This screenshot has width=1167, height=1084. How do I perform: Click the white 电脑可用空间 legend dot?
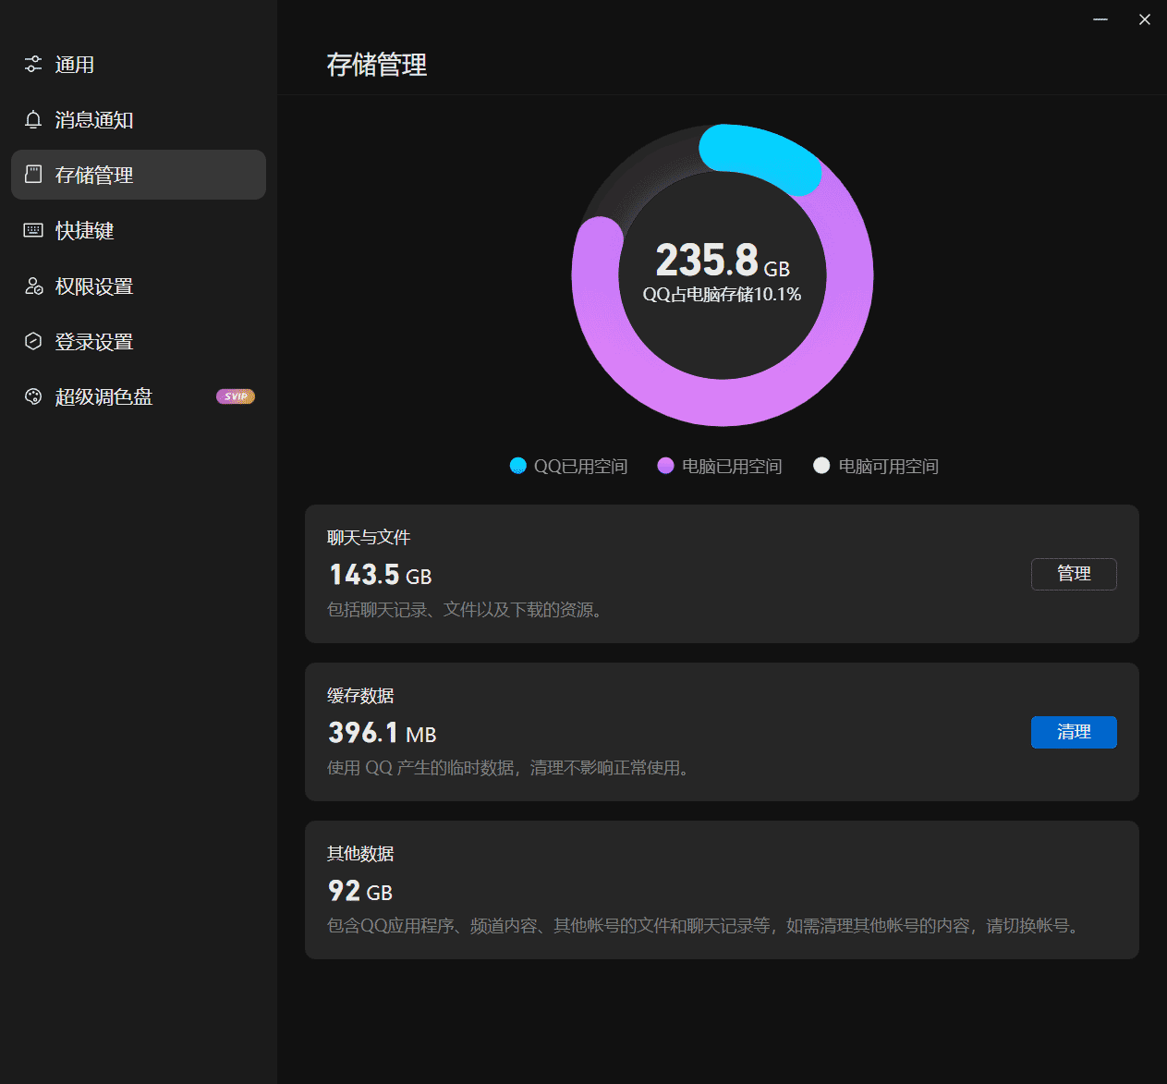[821, 466]
